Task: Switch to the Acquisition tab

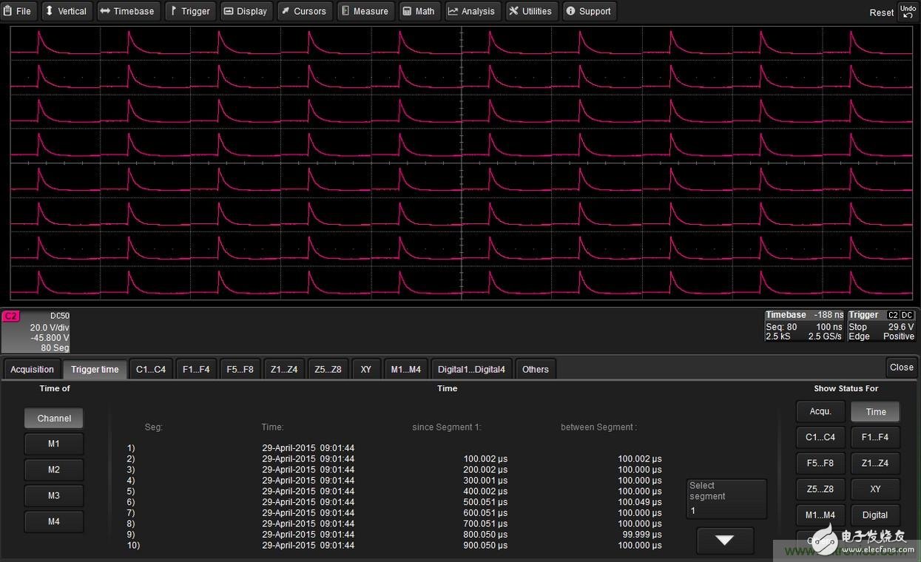Action: pyautogui.click(x=32, y=369)
